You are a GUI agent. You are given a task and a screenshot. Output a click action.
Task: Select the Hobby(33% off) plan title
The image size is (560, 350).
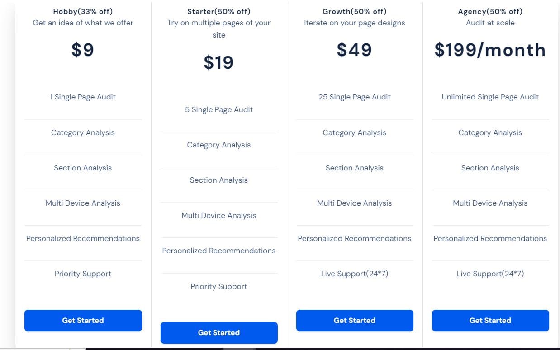click(x=83, y=11)
